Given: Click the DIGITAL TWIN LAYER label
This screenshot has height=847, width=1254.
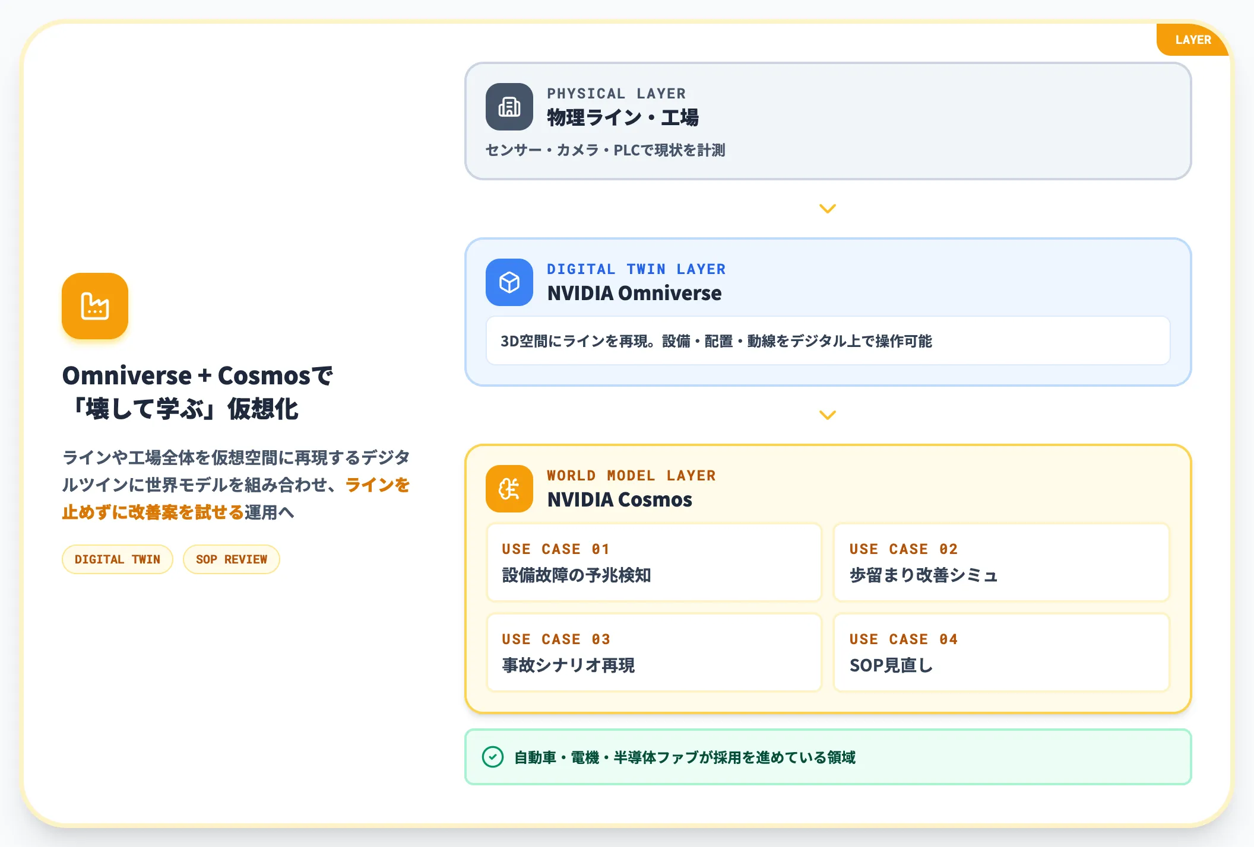Looking at the screenshot, I should point(636,269).
